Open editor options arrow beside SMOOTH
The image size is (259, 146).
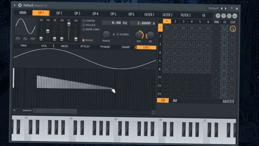[15, 110]
